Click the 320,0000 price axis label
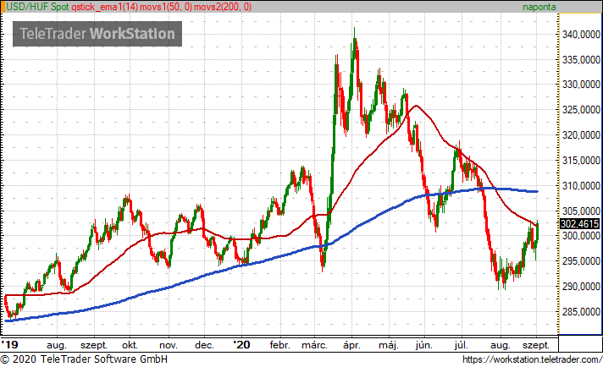The width and height of the screenshot is (603, 367). 581,135
